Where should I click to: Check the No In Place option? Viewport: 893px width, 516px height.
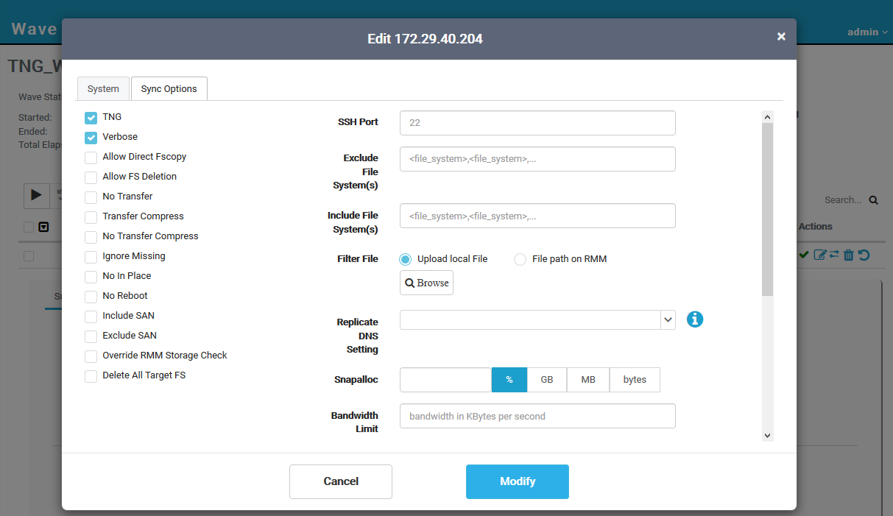91,276
